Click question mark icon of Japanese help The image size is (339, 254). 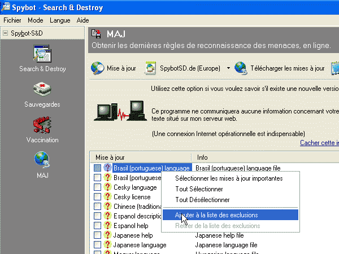(x=107, y=235)
